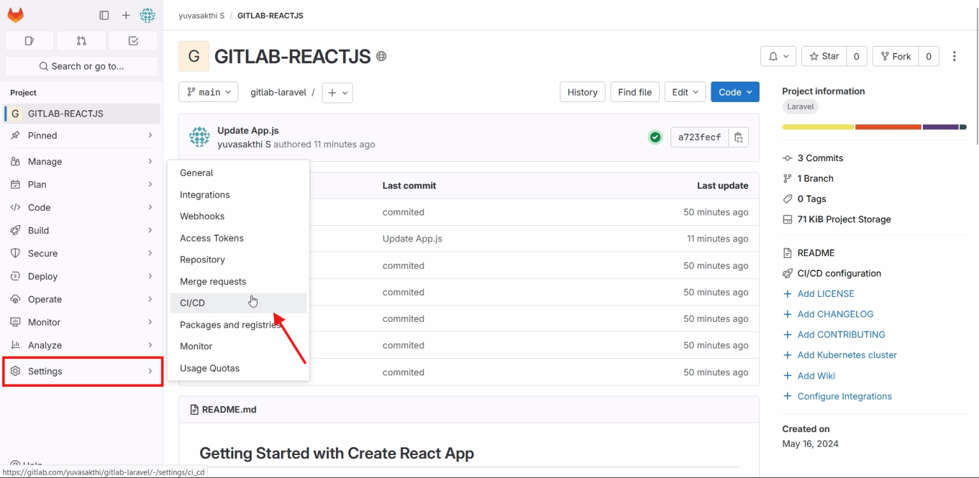Click the yellow segment of the languages bar
This screenshot has width=979, height=478.
click(817, 127)
